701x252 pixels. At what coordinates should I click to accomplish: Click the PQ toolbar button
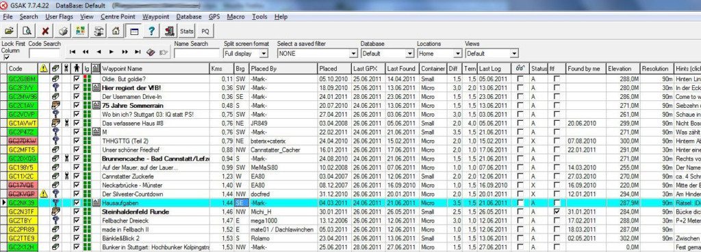205,31
